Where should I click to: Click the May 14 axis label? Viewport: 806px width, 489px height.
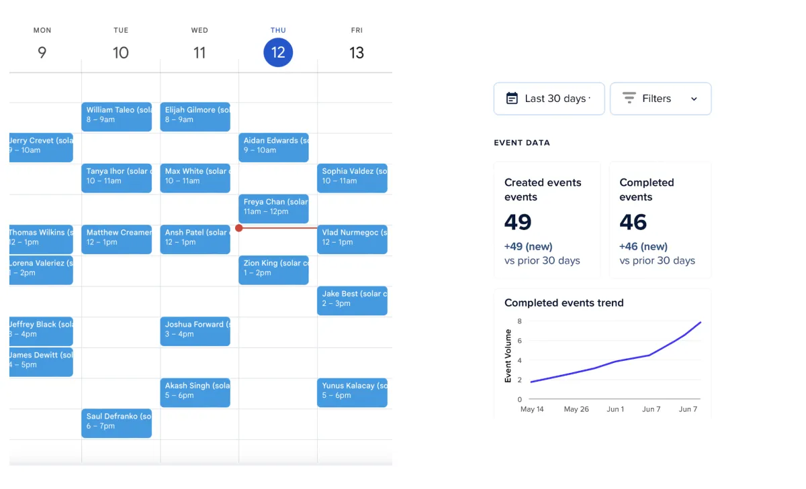(532, 409)
